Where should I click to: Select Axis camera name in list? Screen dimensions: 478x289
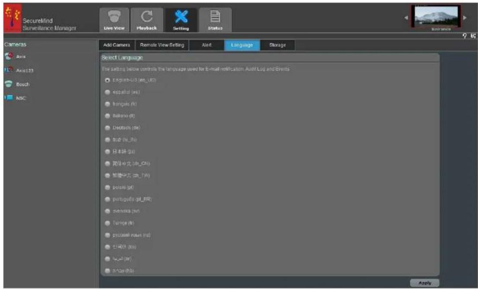coord(21,57)
